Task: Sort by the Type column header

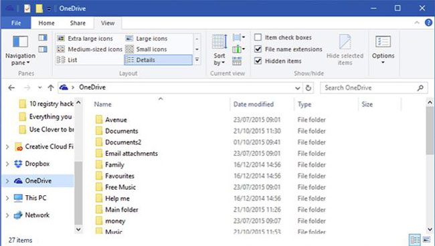Action: (x=304, y=104)
